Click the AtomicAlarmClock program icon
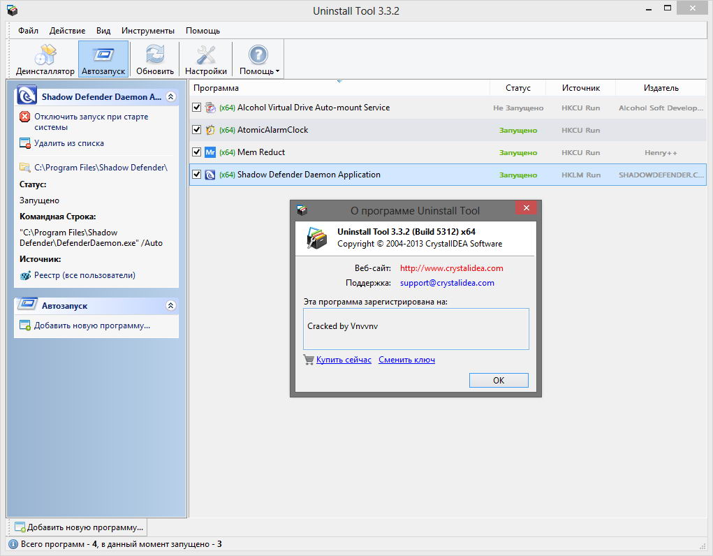 pyautogui.click(x=210, y=130)
